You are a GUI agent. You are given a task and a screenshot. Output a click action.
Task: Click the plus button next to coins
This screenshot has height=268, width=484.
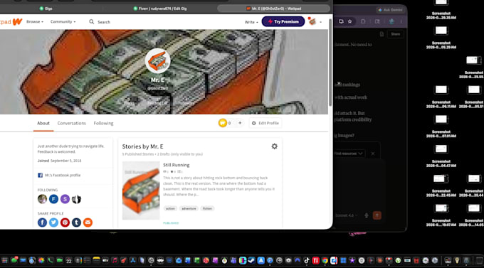(x=240, y=123)
